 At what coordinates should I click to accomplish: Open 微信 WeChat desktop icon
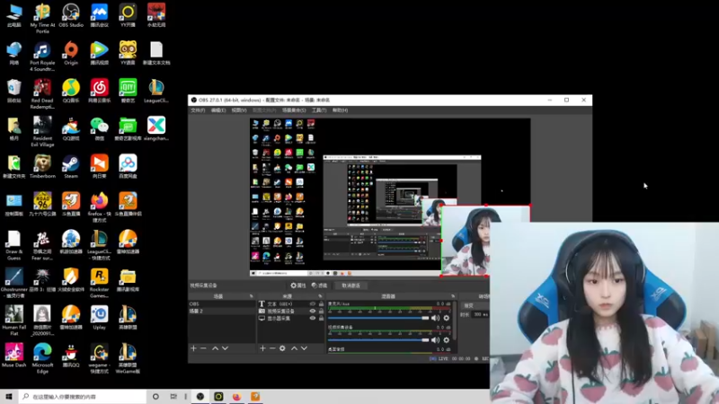pos(100,128)
